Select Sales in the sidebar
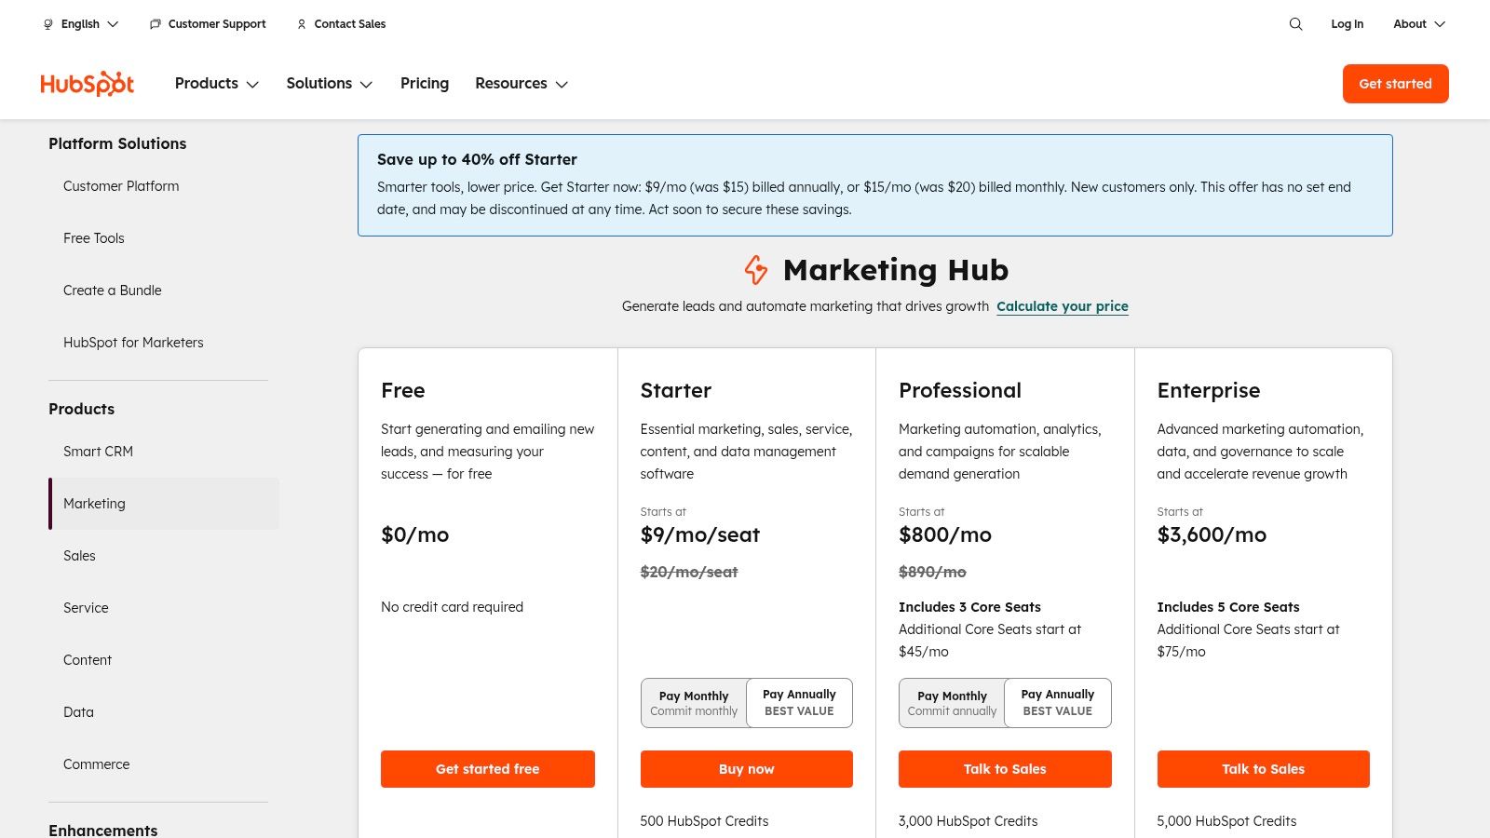 coord(79,556)
